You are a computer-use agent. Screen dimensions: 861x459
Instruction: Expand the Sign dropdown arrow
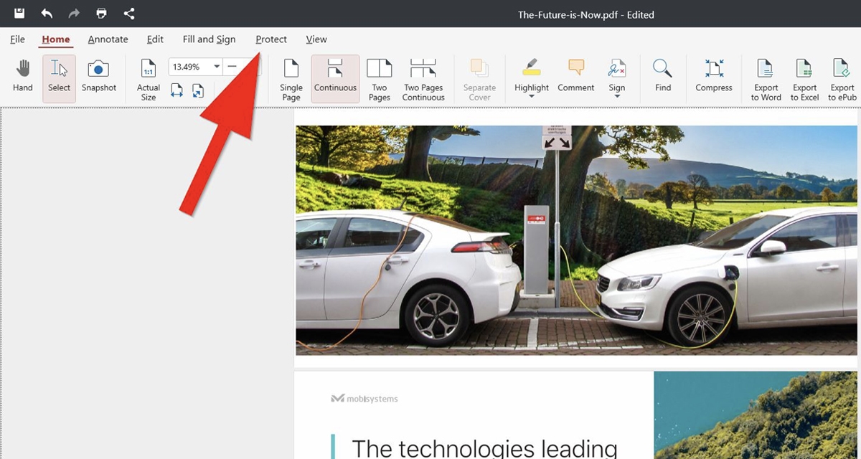(617, 96)
